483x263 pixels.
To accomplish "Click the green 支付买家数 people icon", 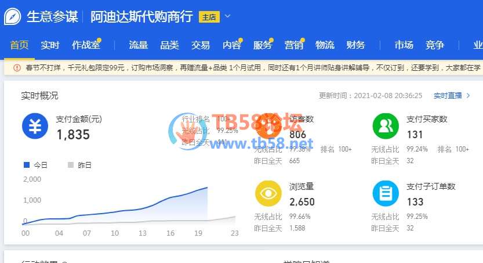I will point(384,126).
